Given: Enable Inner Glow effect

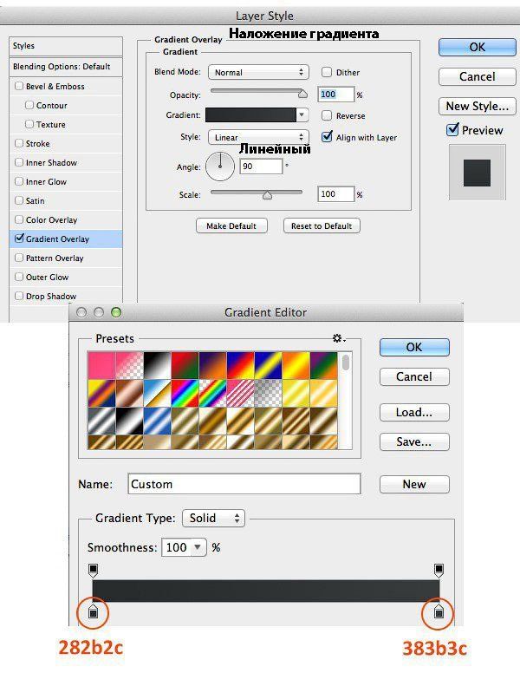Looking at the screenshot, I should [19, 181].
